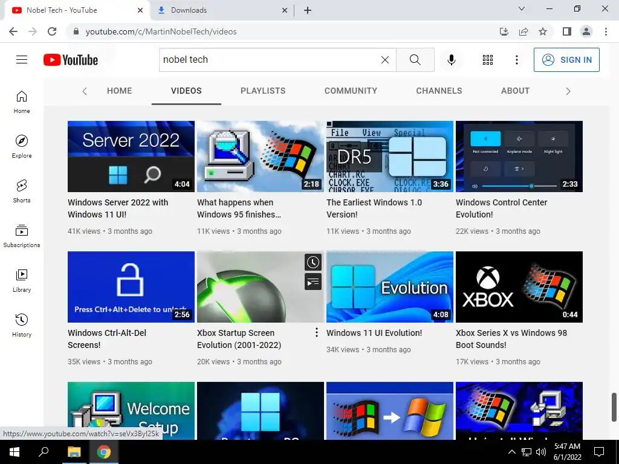The image size is (619, 464).
Task: Open taskbar clock and date
Action: (567, 452)
